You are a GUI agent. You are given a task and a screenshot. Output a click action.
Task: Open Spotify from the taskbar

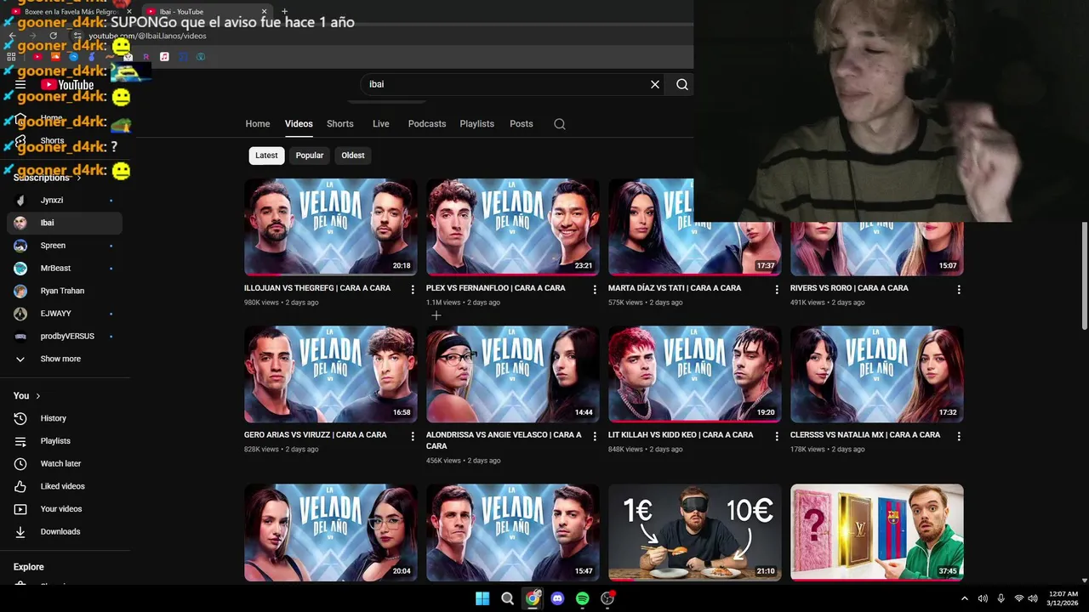[x=582, y=598]
